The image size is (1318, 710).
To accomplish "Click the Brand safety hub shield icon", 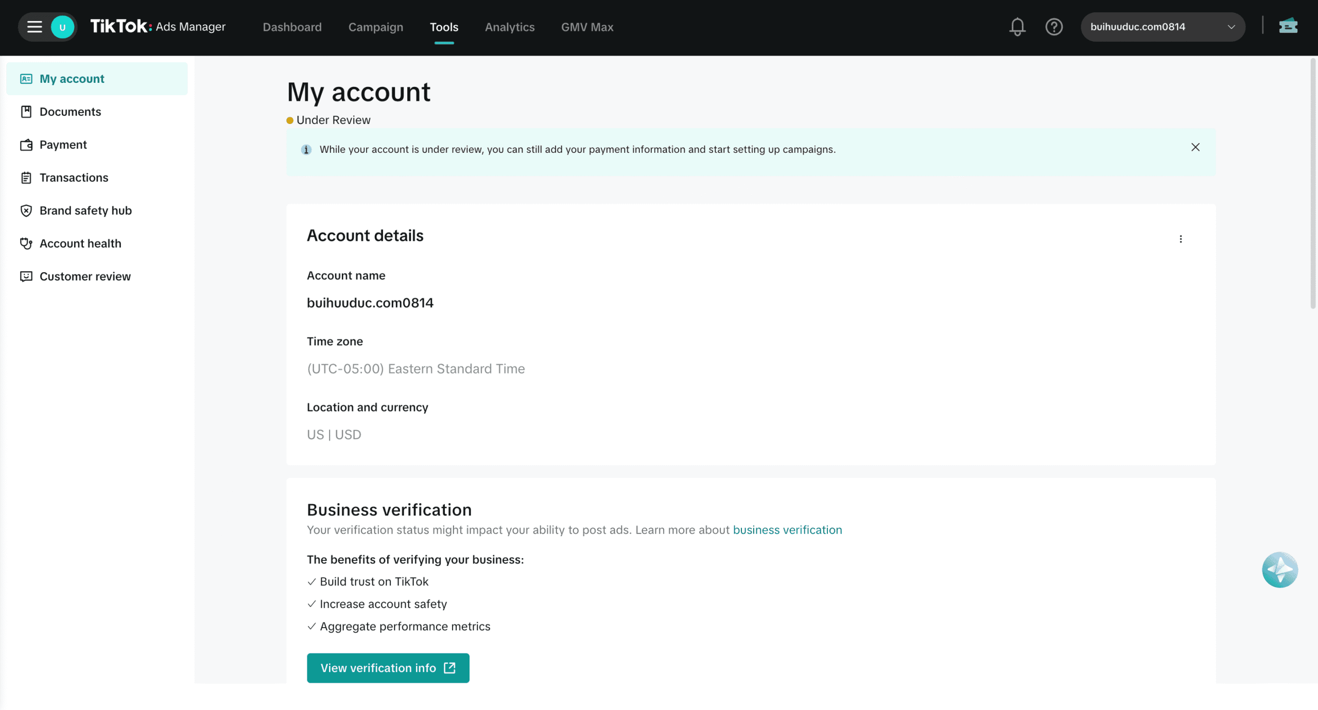I will coord(26,210).
